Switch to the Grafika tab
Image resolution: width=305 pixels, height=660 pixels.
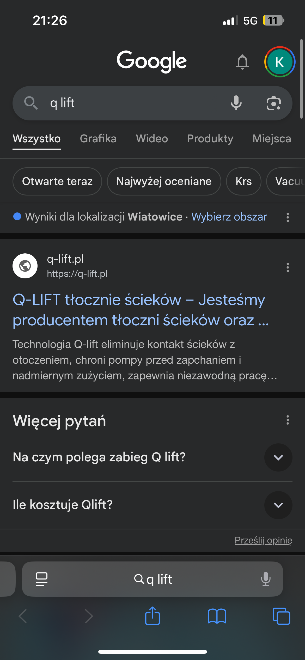98,139
